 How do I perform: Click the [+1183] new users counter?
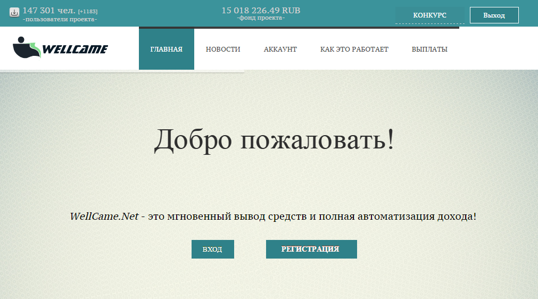pos(88,11)
